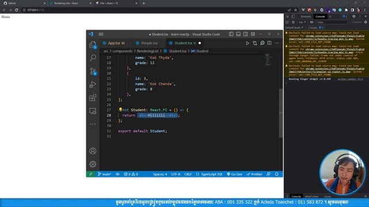The width and height of the screenshot is (369, 207).
Task: Click the console Filter input field
Action: point(332,22)
